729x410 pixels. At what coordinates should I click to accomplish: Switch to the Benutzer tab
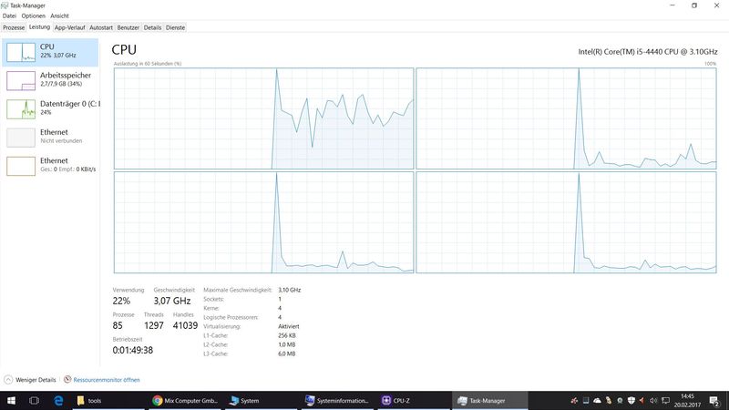[x=128, y=28]
